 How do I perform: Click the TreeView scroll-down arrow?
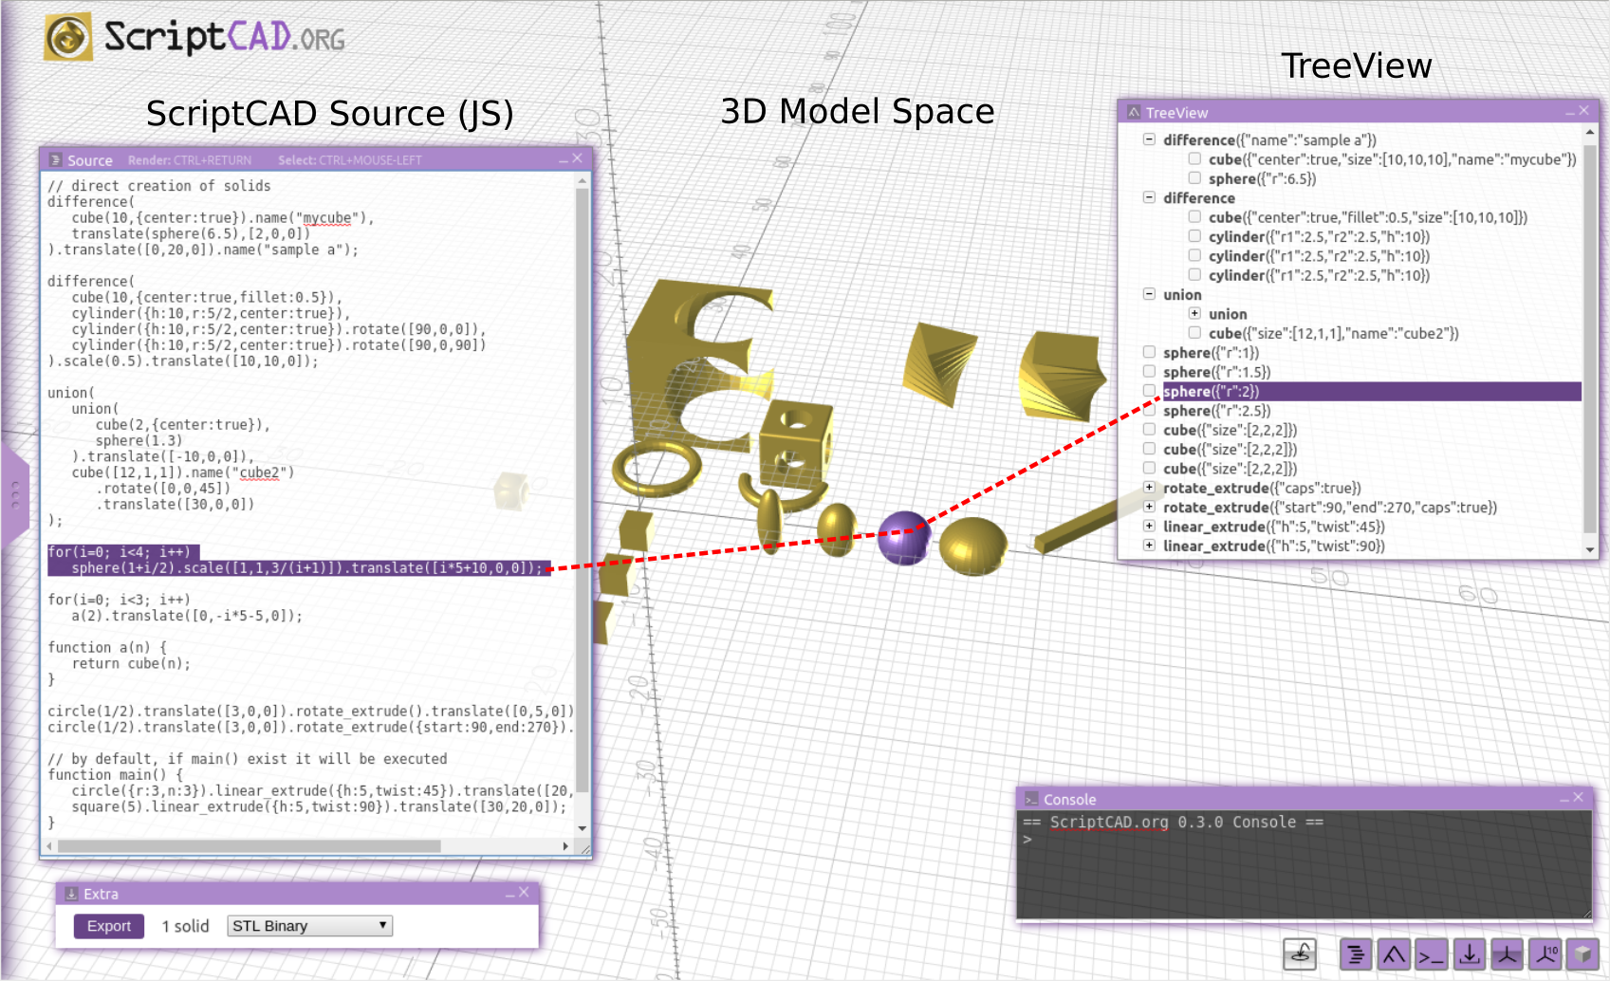(1590, 550)
